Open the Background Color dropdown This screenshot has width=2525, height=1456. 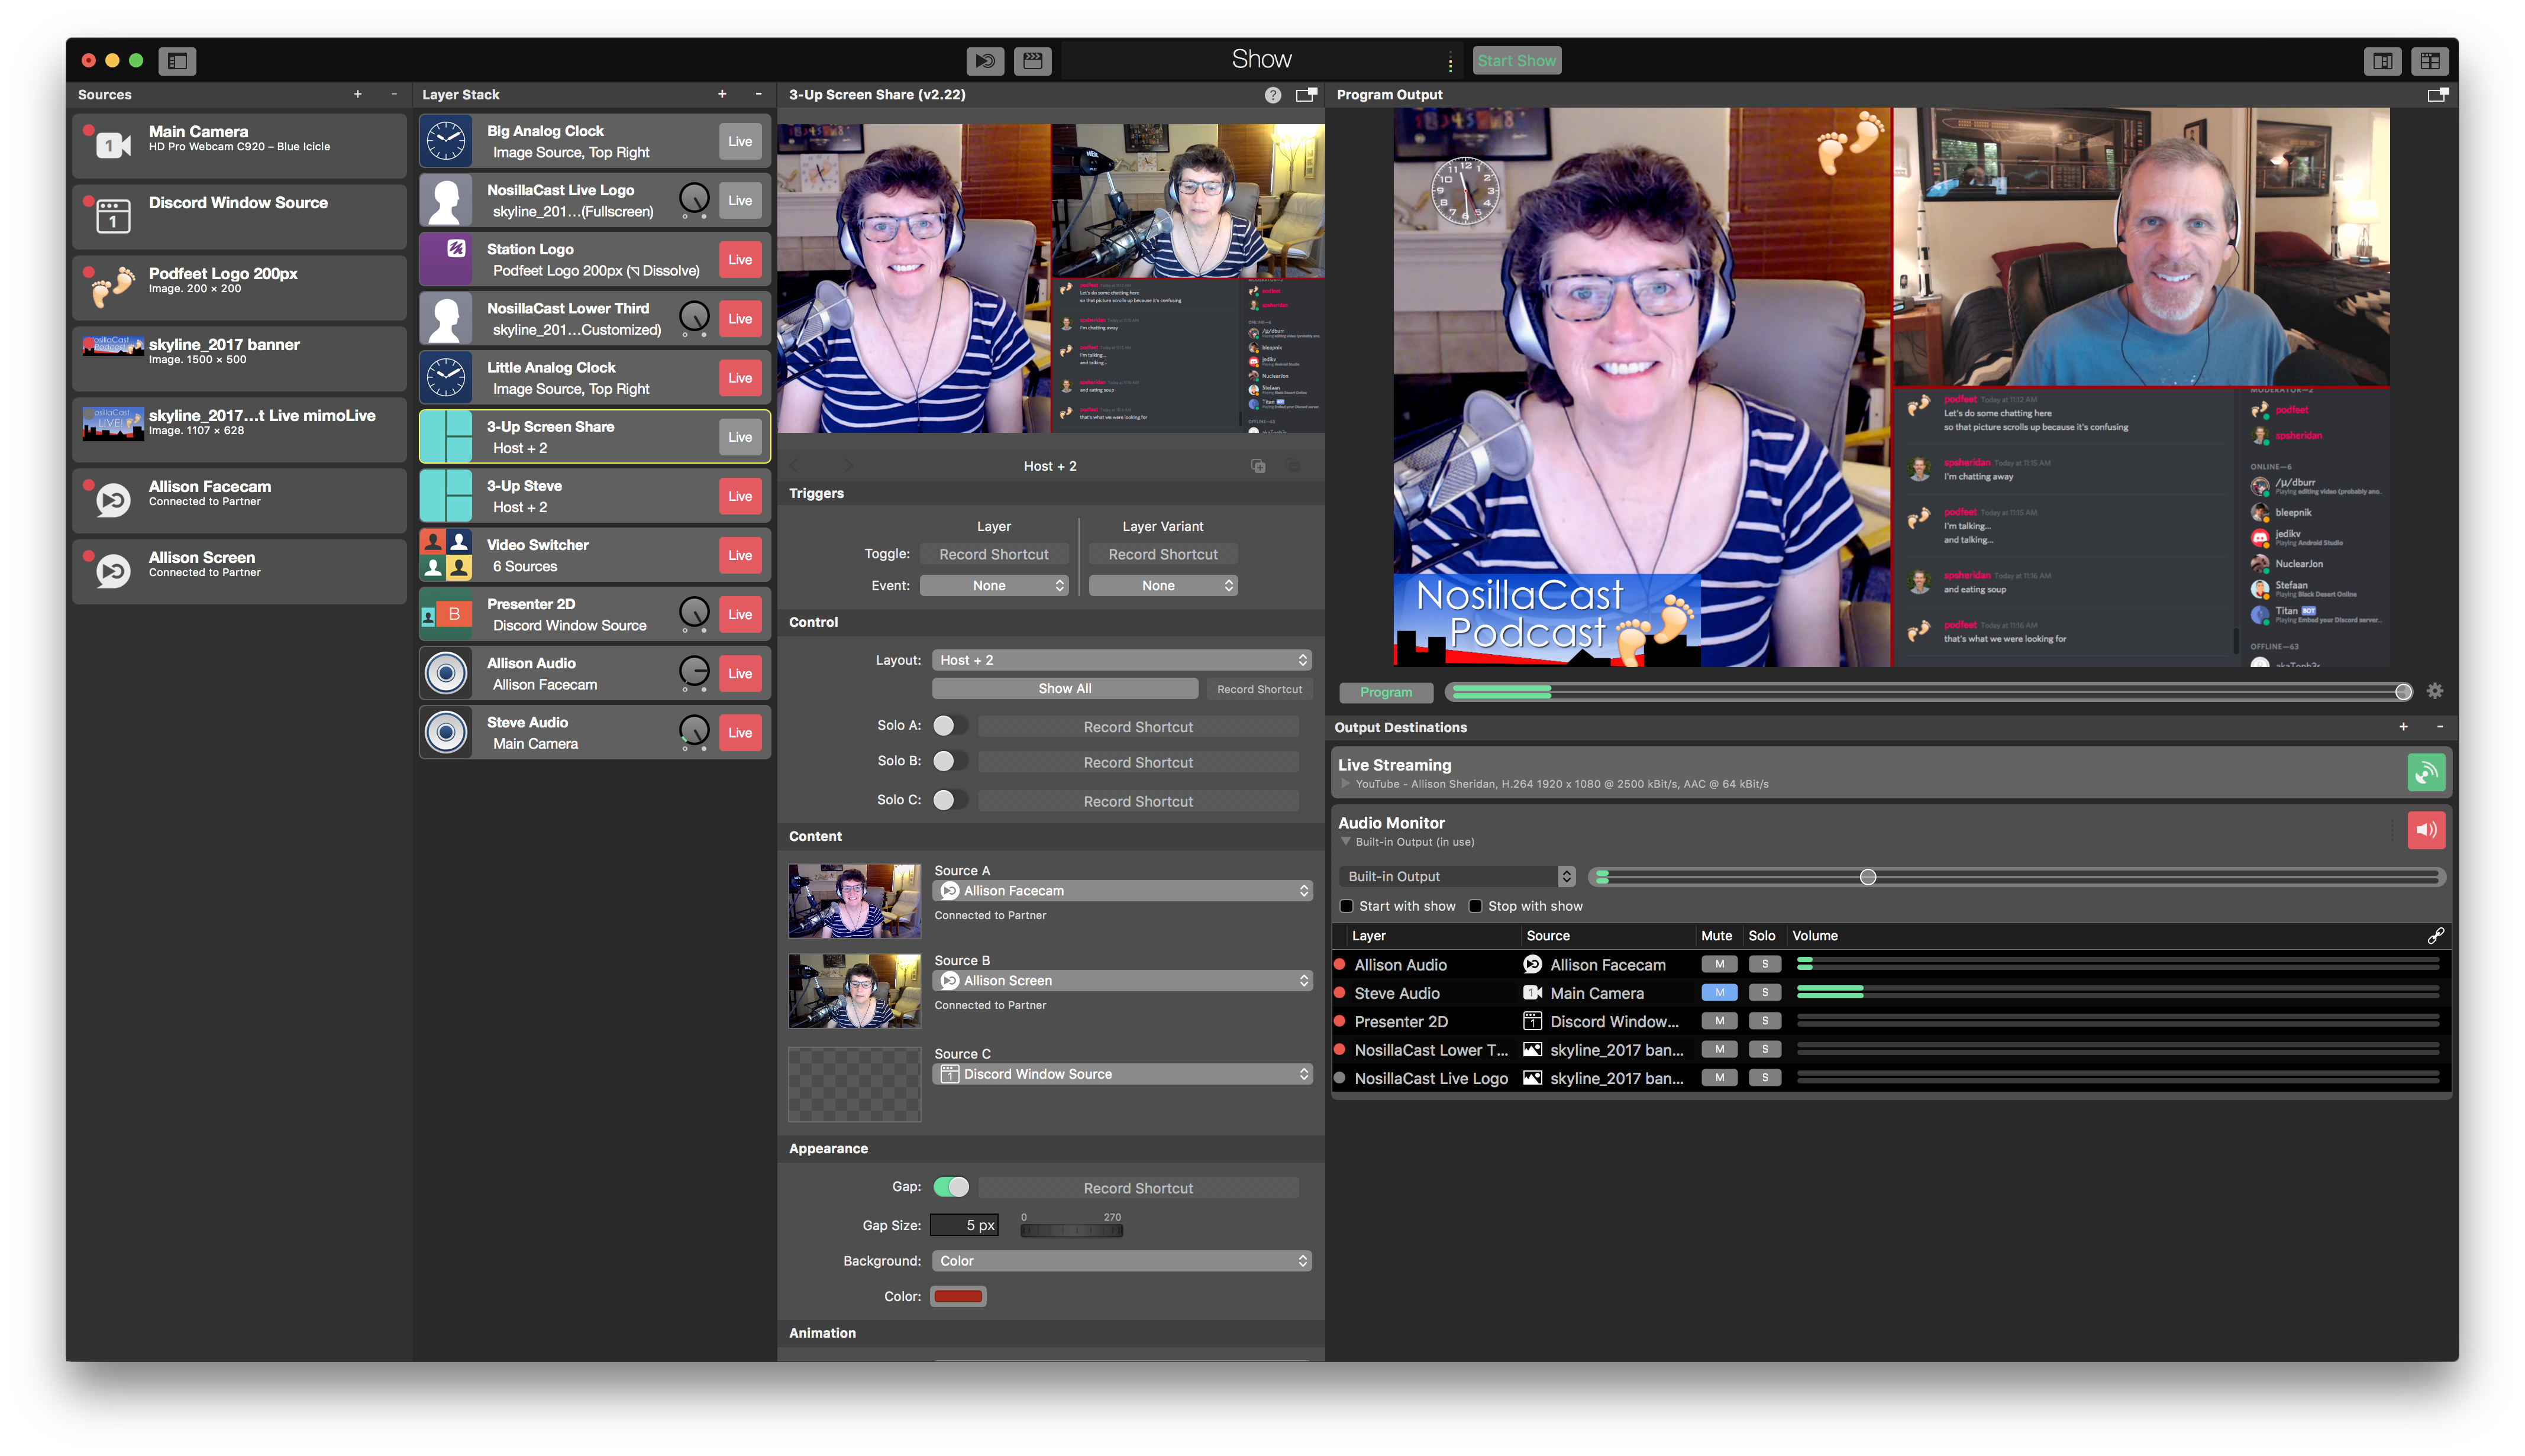pos(1122,1261)
